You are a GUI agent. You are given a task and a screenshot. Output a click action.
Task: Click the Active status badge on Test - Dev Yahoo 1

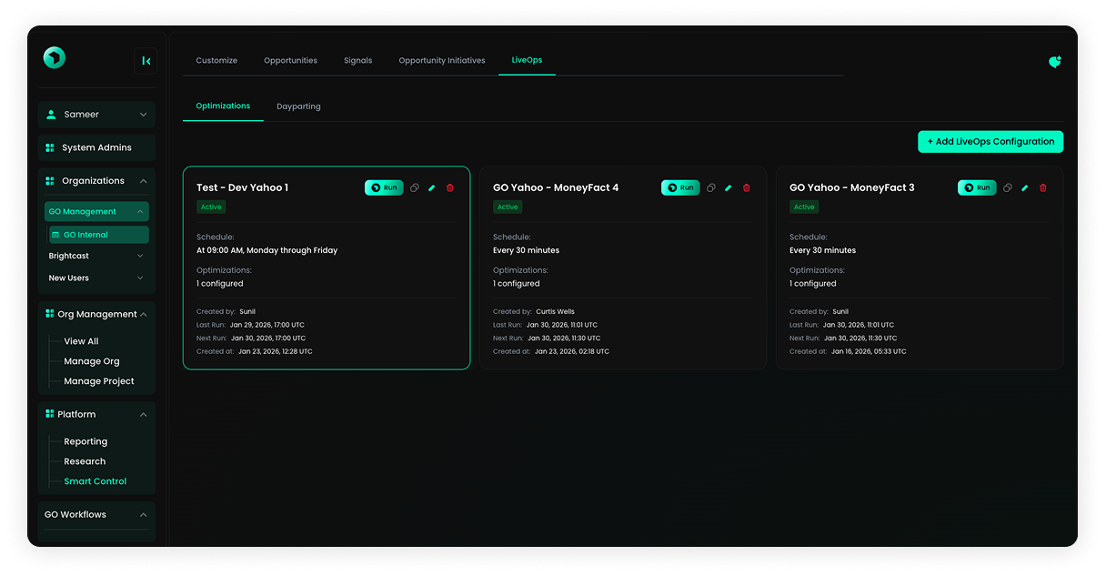pyautogui.click(x=211, y=207)
